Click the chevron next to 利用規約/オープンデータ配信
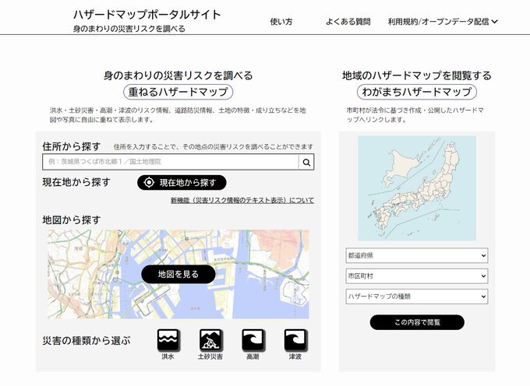Screen dimensions: 530x386 [495, 22]
